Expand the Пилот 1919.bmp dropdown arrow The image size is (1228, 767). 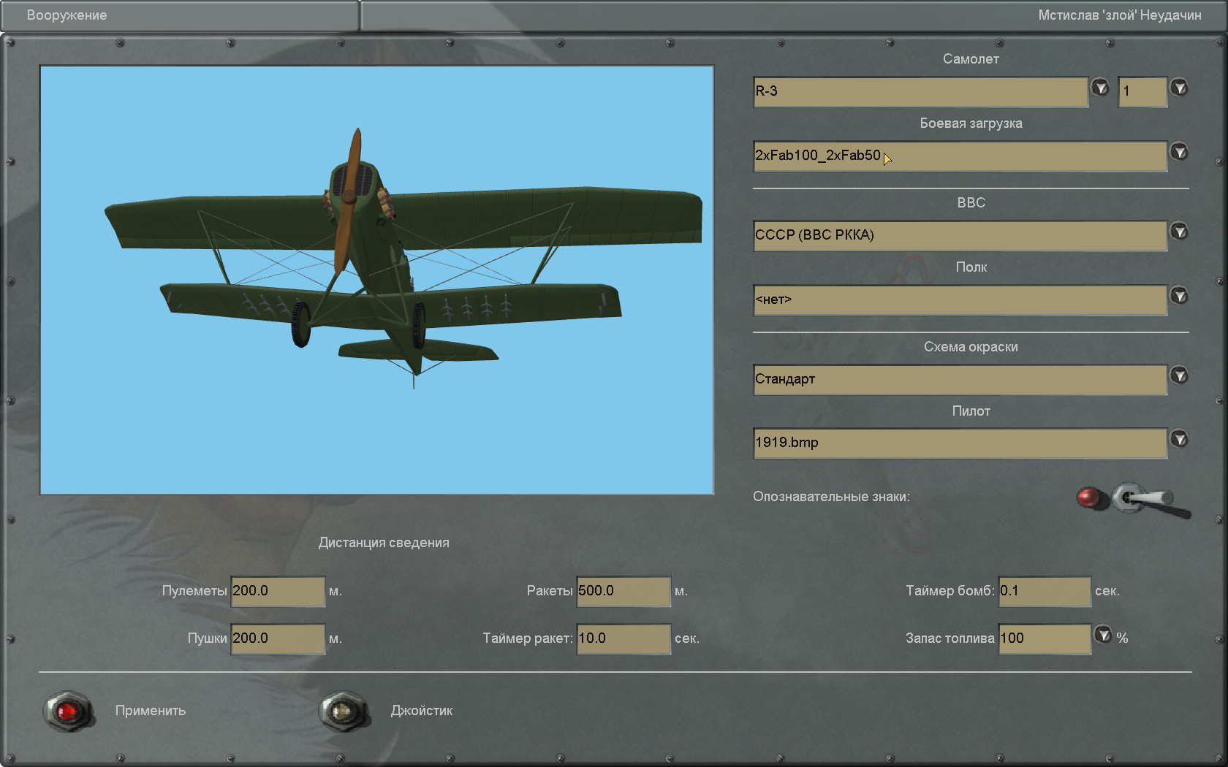tap(1180, 439)
